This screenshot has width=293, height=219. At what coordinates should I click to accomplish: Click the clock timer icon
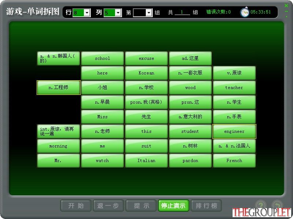pos(244,12)
